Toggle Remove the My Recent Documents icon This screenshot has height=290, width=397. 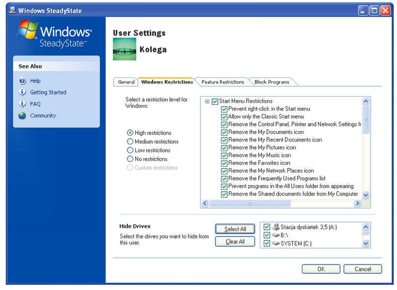(224, 140)
